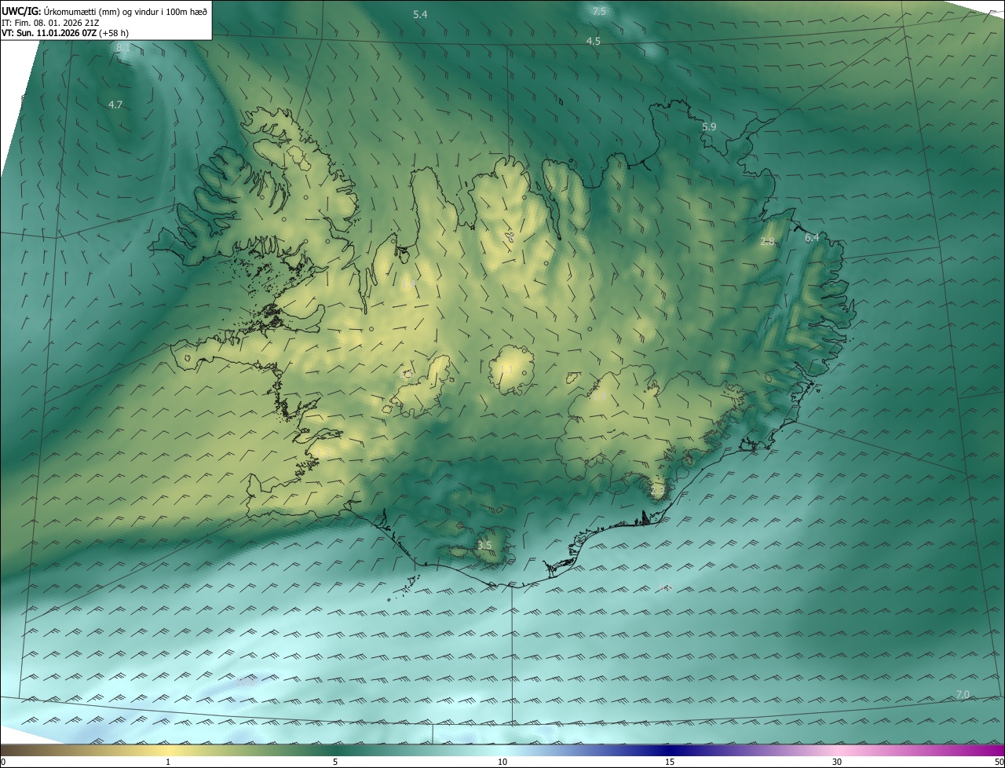The height and width of the screenshot is (768, 1005).
Task: Select the VT: Sun. 11.01.2026 07Z line
Action: 65,33
